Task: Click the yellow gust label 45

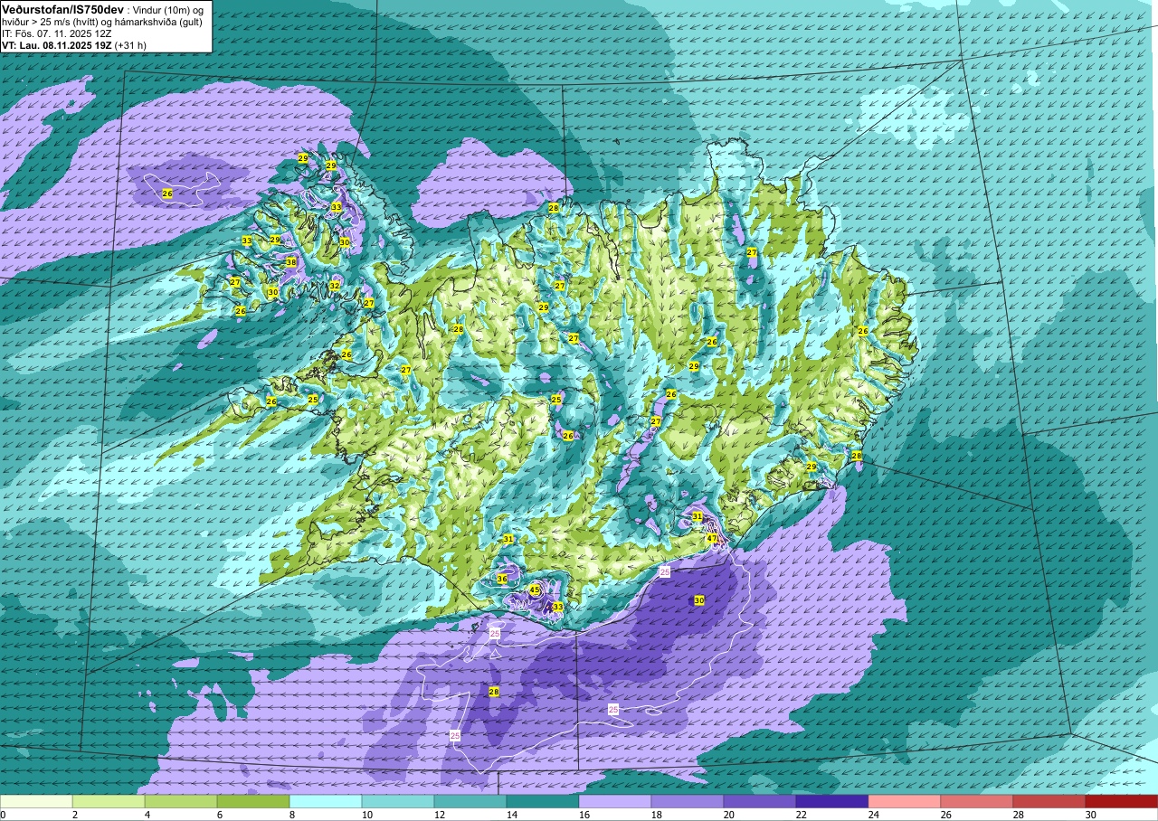Action: 535,590
